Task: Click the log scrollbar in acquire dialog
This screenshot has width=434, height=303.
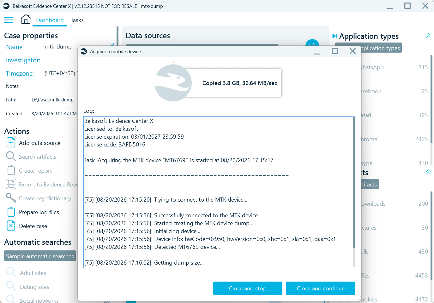Action: click(353, 183)
